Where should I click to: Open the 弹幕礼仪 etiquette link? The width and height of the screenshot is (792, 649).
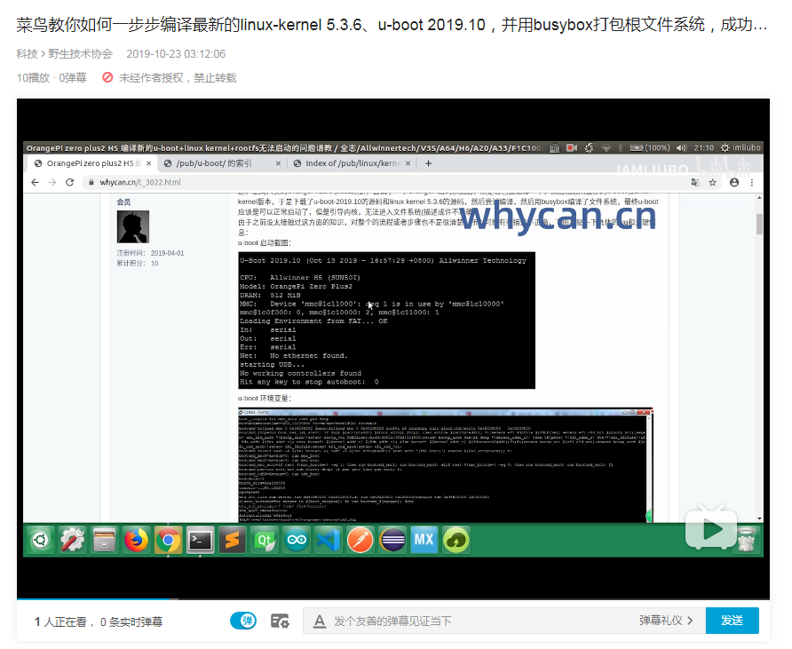click(x=666, y=621)
